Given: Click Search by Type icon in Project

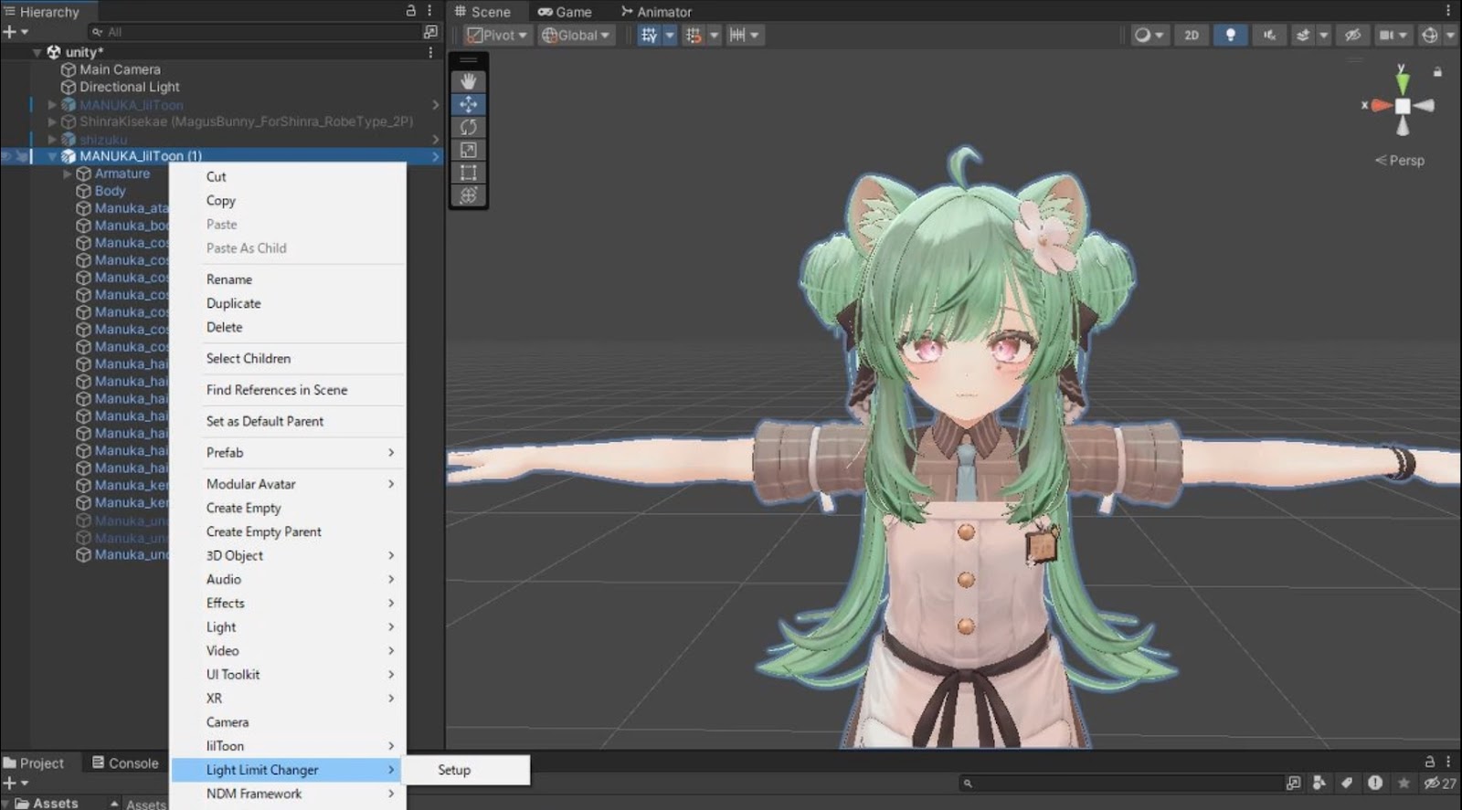Looking at the screenshot, I should point(1319,783).
